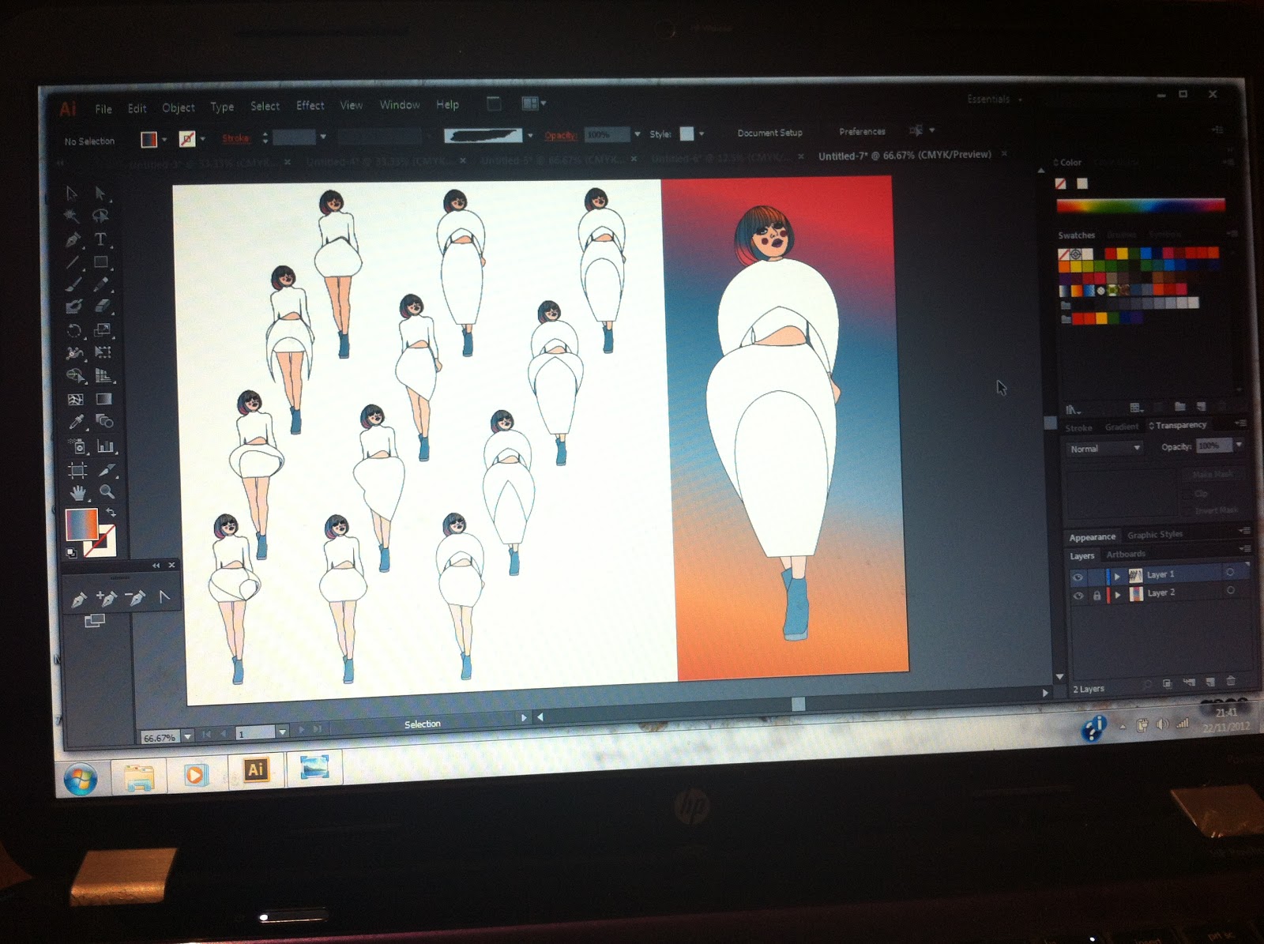
Task: Open control bar fill color dropdown
Action: click(164, 140)
